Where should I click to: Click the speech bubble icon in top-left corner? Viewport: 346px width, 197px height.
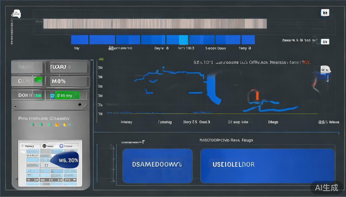16,14
